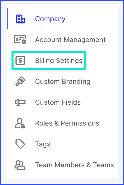Select the Tags text label
Image resolution: width=124 pixels, height=185 pixels.
coord(43,144)
